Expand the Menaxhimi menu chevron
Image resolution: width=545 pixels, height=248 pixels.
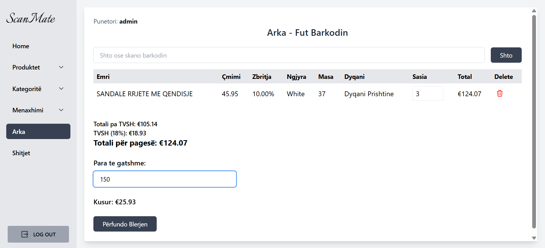click(61, 110)
